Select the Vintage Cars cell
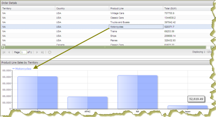Image resolution: width=216 pixels, height=117 pixels. click(x=117, y=13)
